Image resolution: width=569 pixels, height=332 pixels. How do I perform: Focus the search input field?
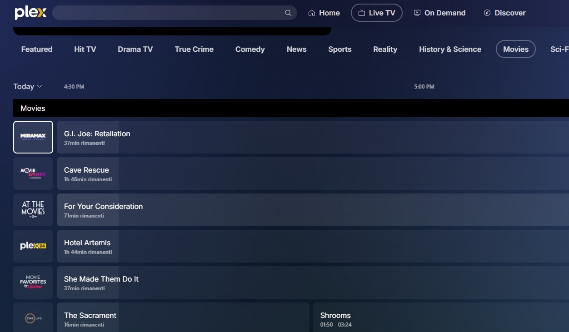(x=175, y=13)
